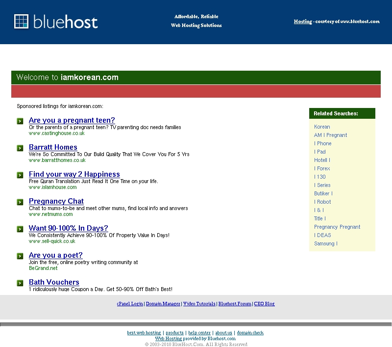
Task: Open 'Are you a pregnant teen?' ad
Action: [x=72, y=120]
